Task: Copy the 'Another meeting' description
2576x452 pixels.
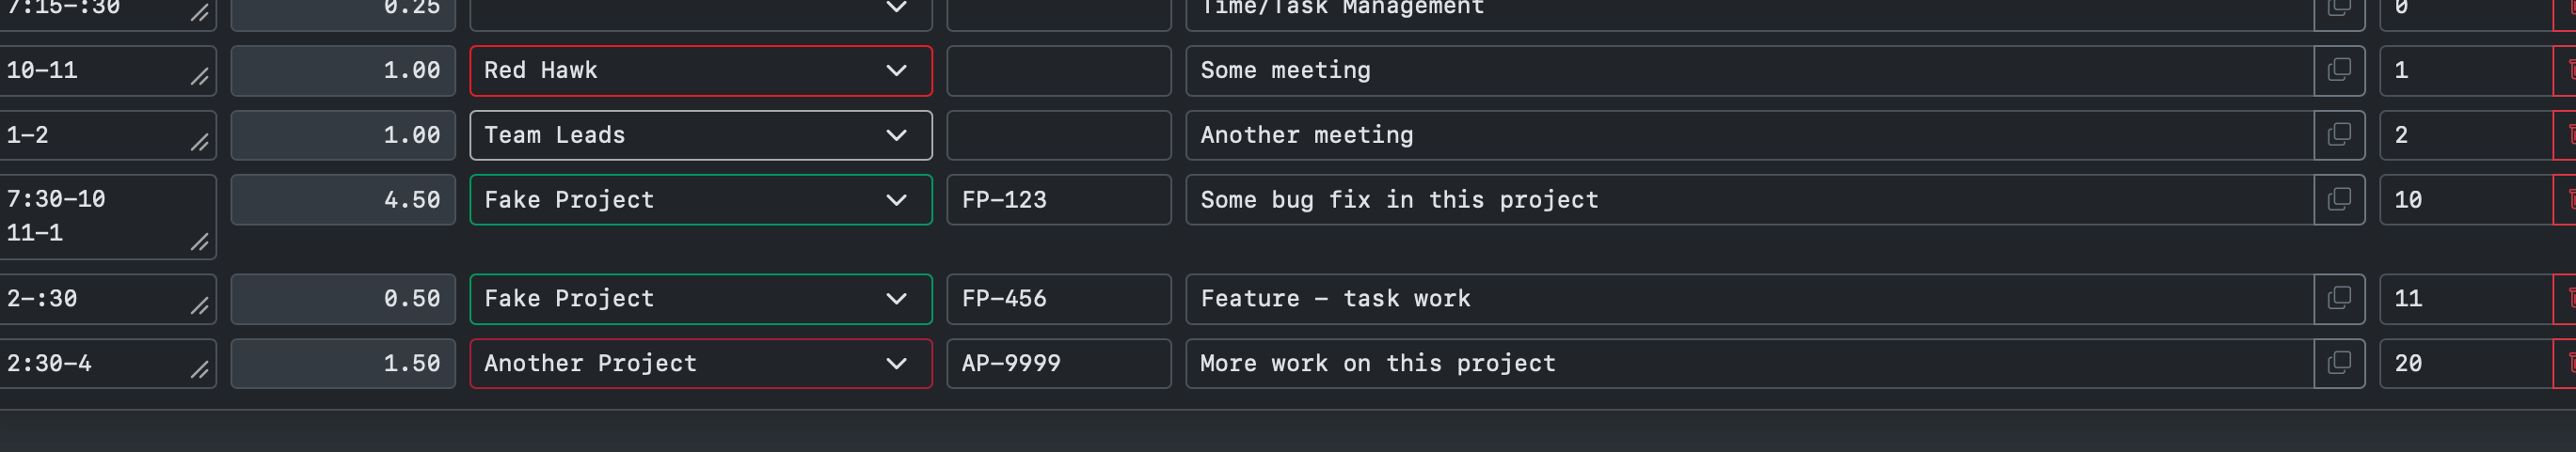Action: point(2339,135)
